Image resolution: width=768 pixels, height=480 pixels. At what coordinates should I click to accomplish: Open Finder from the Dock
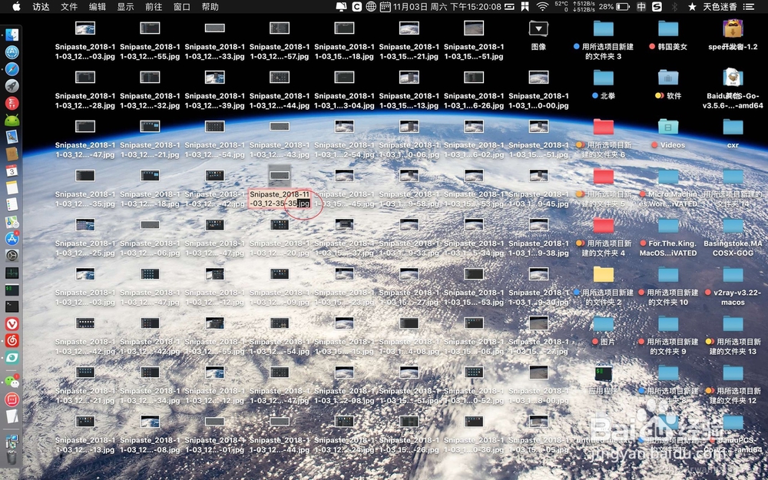click(x=12, y=35)
